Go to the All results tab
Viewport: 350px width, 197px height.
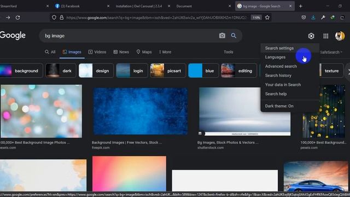pos(50,52)
